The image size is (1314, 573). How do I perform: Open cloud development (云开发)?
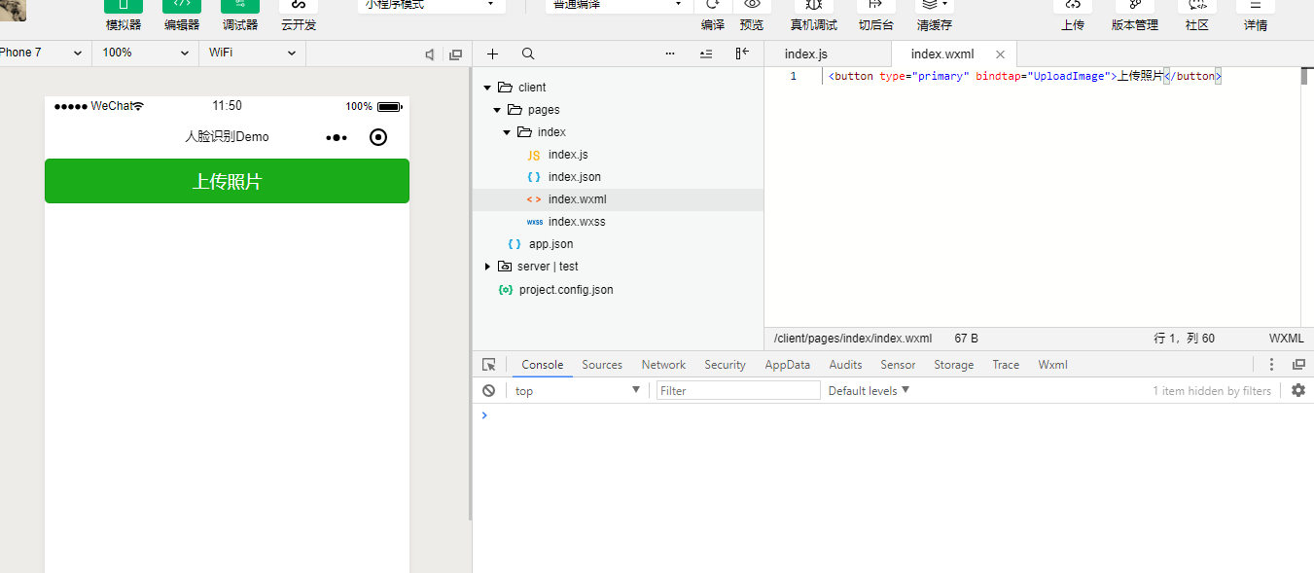pyautogui.click(x=299, y=6)
